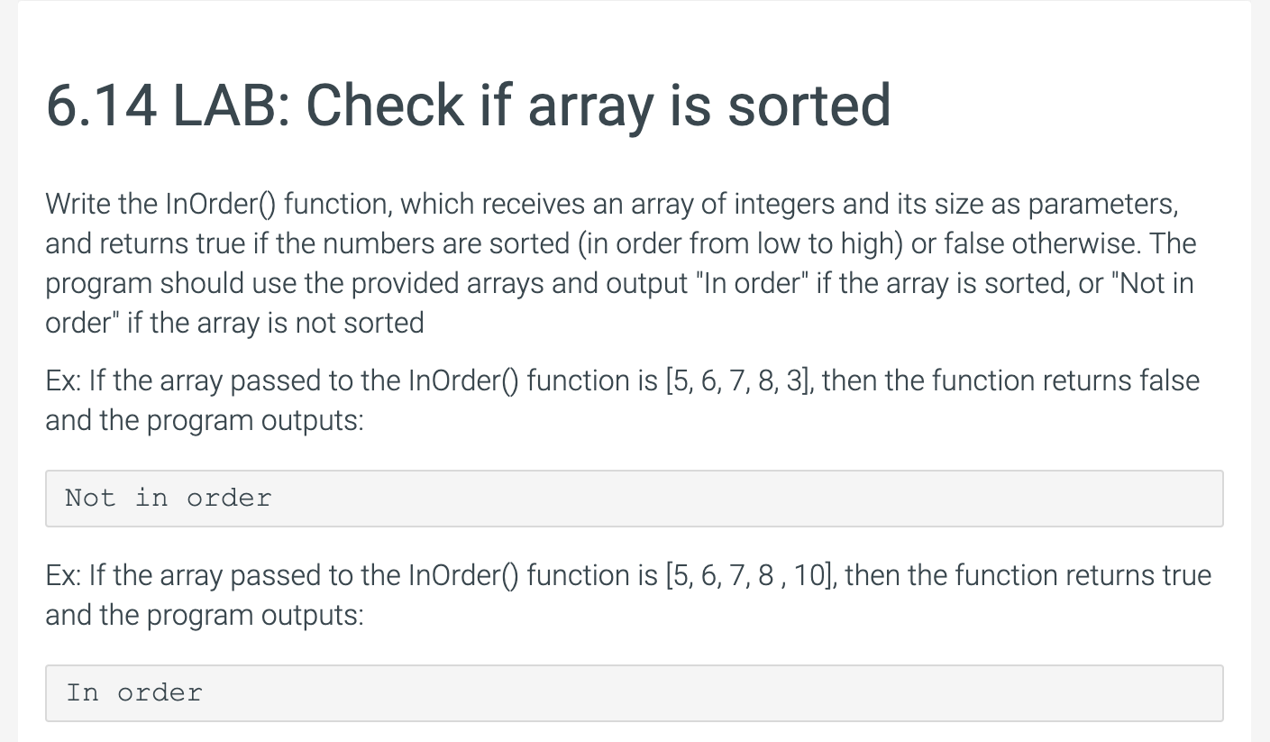
Task: Click the "6.14 LAB: Check if array is sorted" heading
Action: pyautogui.click(x=468, y=105)
